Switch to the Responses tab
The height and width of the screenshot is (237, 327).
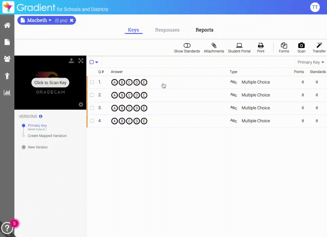[167, 30]
